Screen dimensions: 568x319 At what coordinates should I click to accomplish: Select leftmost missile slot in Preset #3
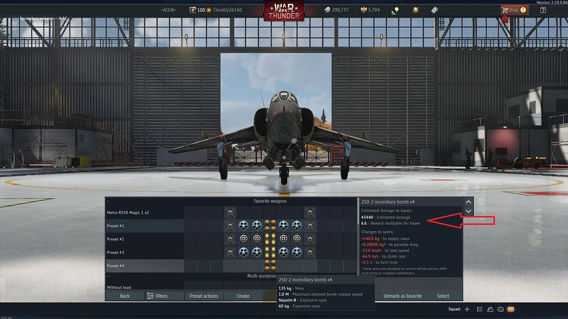(x=230, y=253)
